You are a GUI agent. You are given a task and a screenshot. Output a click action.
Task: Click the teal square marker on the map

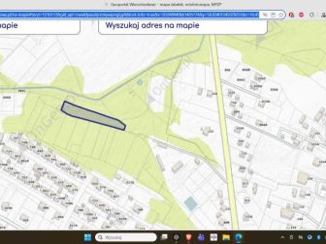(191, 203)
